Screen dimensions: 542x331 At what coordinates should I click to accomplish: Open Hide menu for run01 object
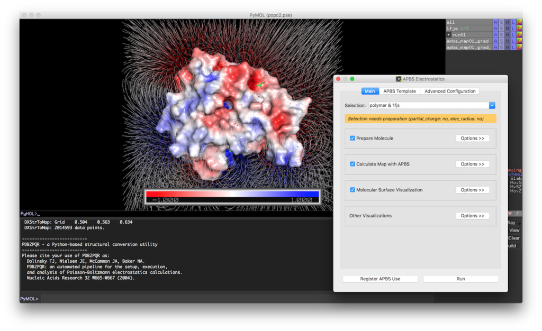pyautogui.click(x=507, y=35)
